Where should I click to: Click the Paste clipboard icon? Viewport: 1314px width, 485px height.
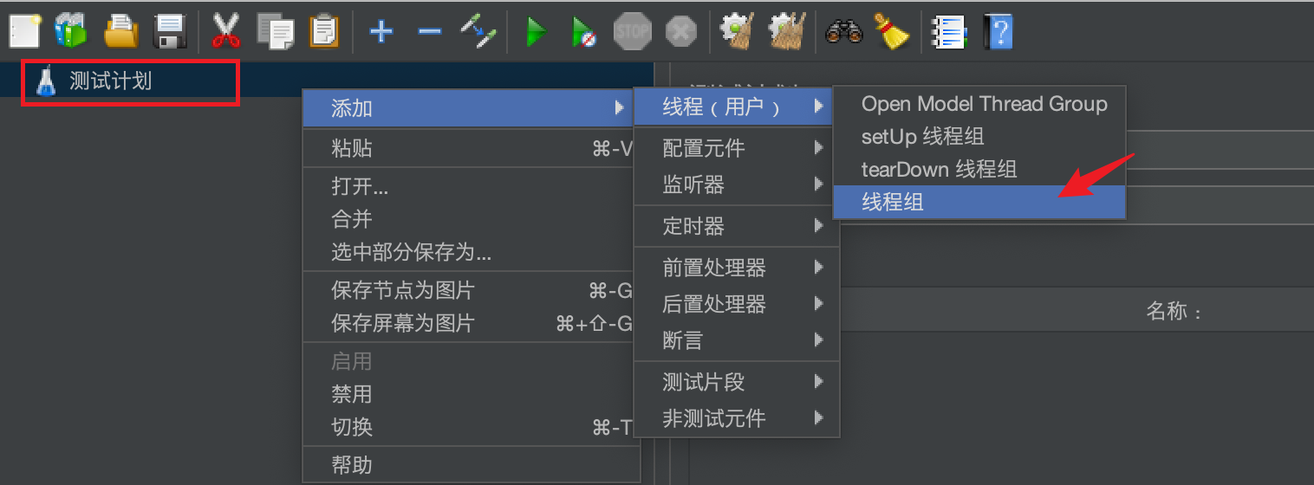(324, 31)
